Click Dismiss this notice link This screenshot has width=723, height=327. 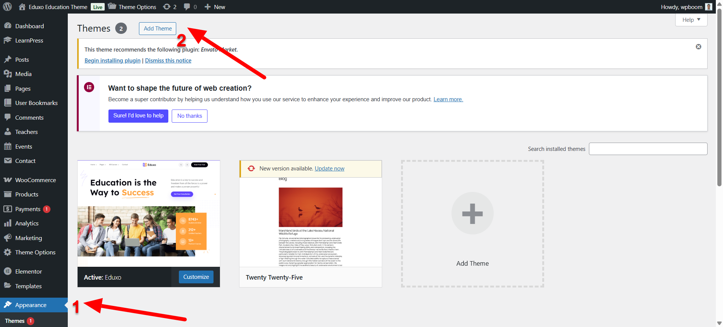click(x=168, y=61)
